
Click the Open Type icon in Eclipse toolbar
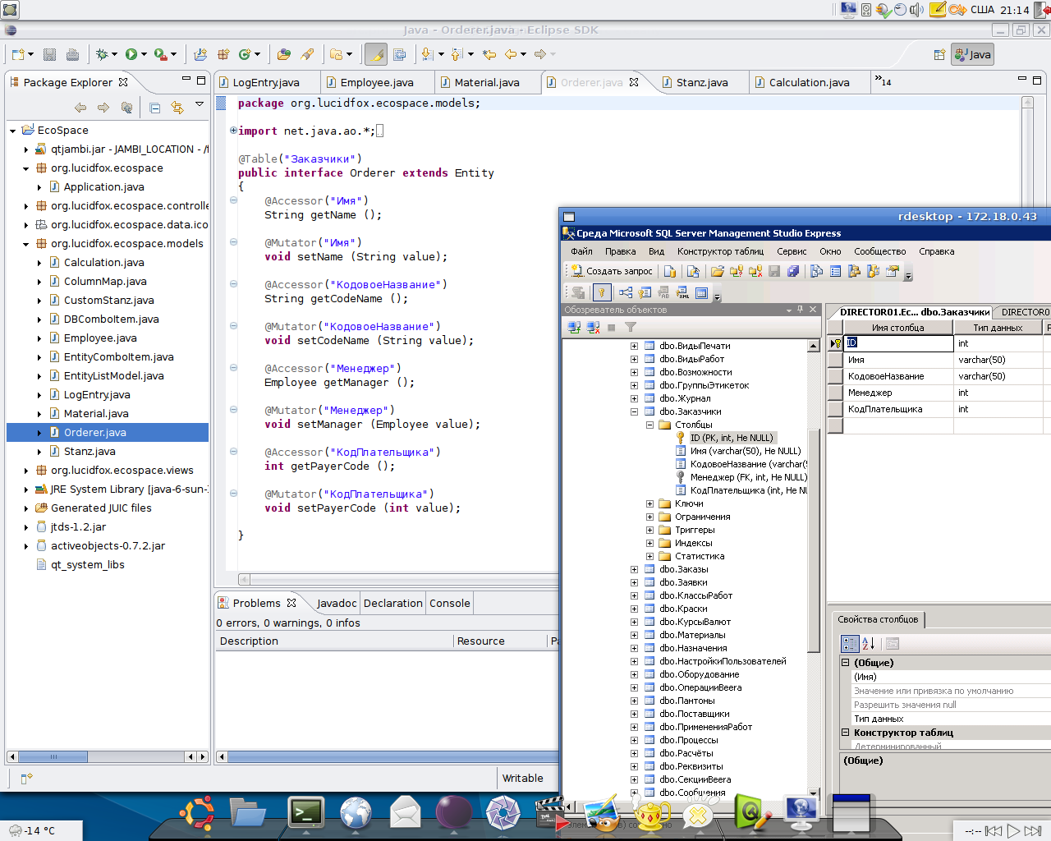point(284,54)
